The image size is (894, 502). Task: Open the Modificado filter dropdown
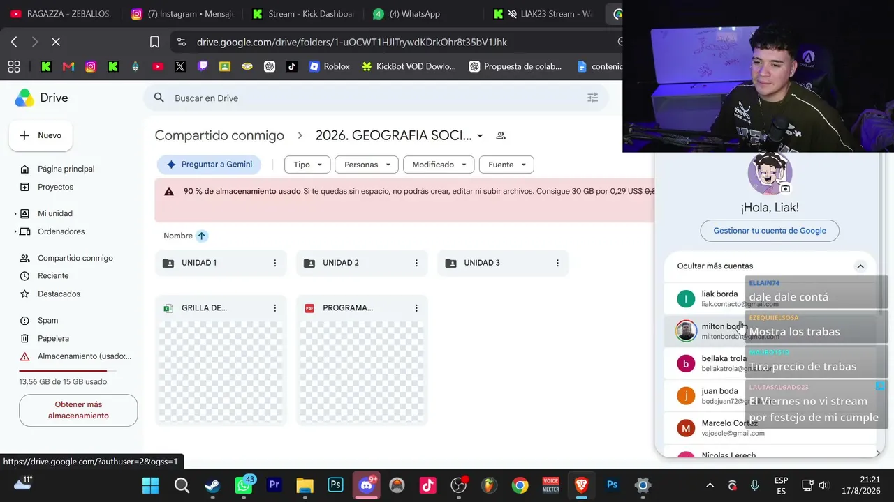click(x=439, y=165)
